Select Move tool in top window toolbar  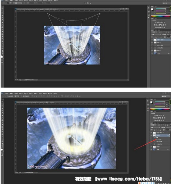coord(2,8)
